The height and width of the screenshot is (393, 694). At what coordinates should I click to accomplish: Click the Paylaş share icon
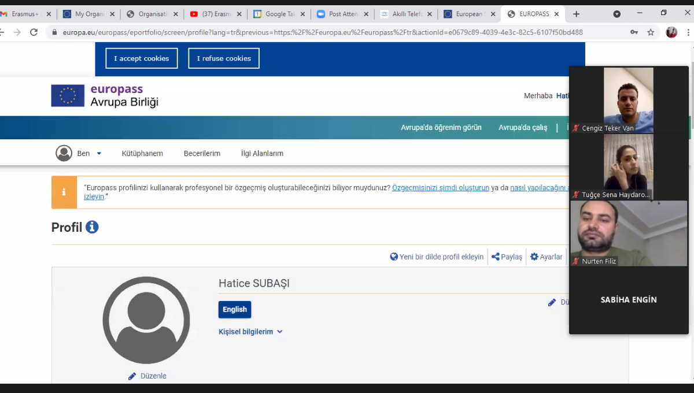pos(496,257)
